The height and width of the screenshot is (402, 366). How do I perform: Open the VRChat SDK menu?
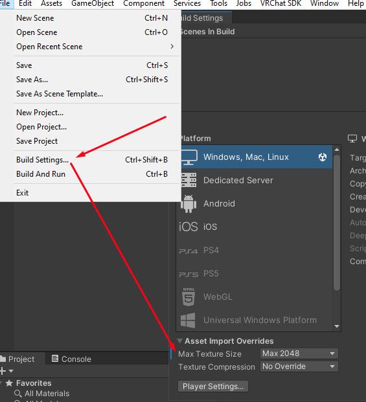pyautogui.click(x=280, y=4)
